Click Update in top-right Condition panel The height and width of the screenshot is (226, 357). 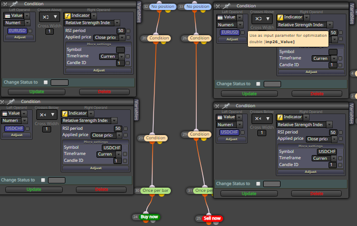click(x=249, y=94)
